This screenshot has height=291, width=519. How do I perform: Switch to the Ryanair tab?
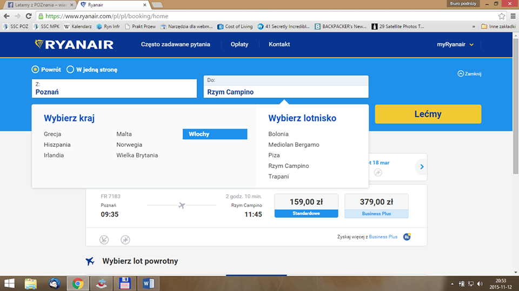[112, 5]
